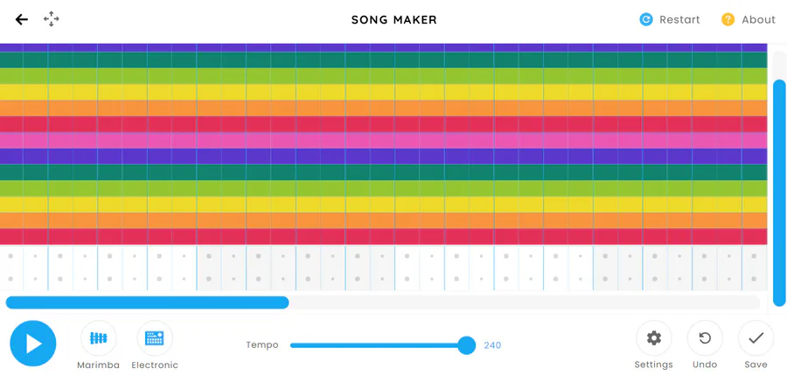Add a note in first pink row cell
Image resolution: width=787 pixels, height=375 pixels.
pos(11,140)
